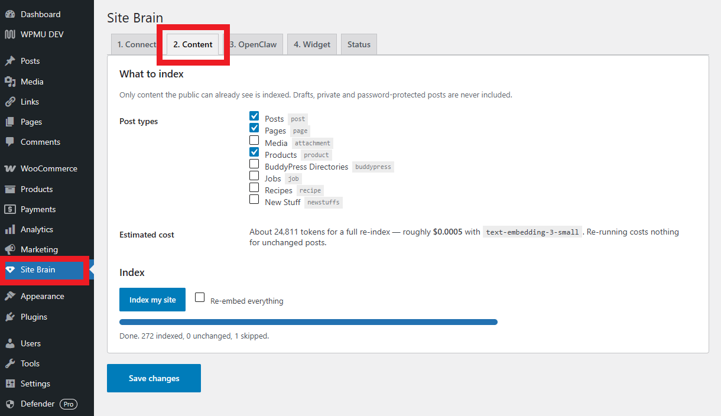
Task: Click the 'Estimated cost' label
Action: click(147, 235)
